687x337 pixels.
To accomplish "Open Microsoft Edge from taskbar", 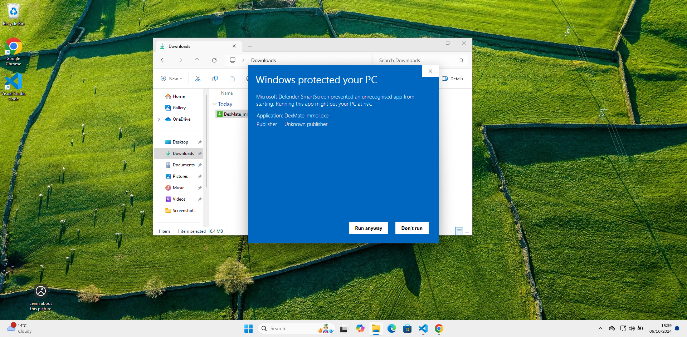I will click(x=391, y=328).
